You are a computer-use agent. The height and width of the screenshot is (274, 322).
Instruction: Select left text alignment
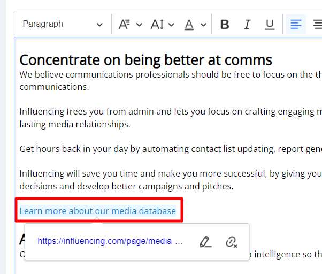(x=296, y=24)
